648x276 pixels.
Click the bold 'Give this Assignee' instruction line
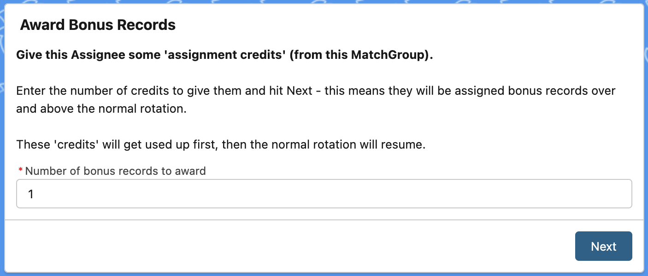pos(225,55)
